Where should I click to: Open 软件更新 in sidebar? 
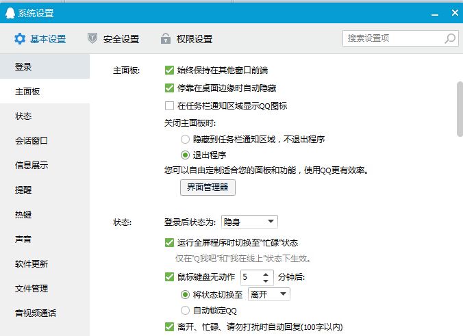pyautogui.click(x=45, y=263)
